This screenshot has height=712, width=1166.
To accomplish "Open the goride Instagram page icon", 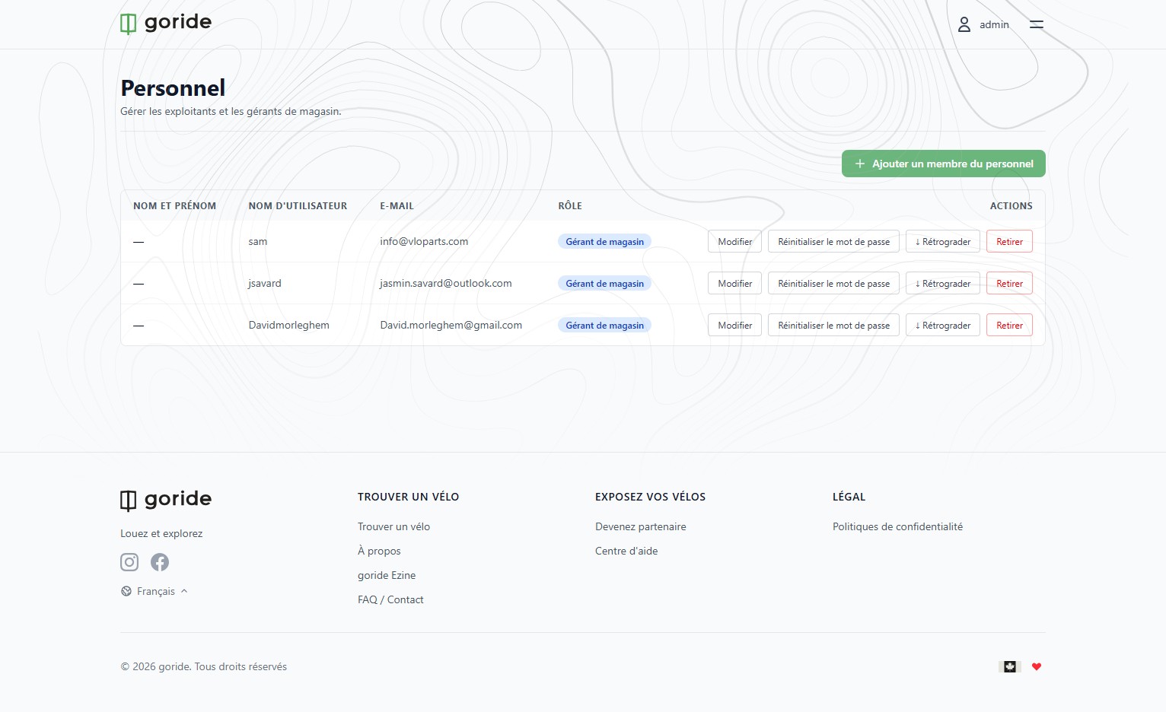I will (129, 562).
